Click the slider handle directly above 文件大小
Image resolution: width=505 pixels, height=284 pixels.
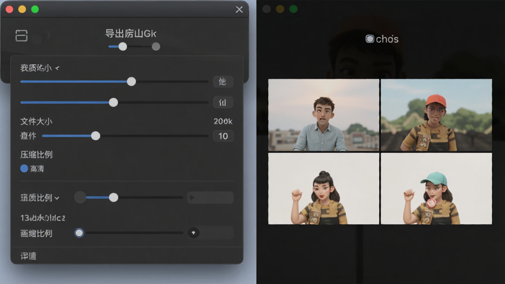click(x=113, y=103)
